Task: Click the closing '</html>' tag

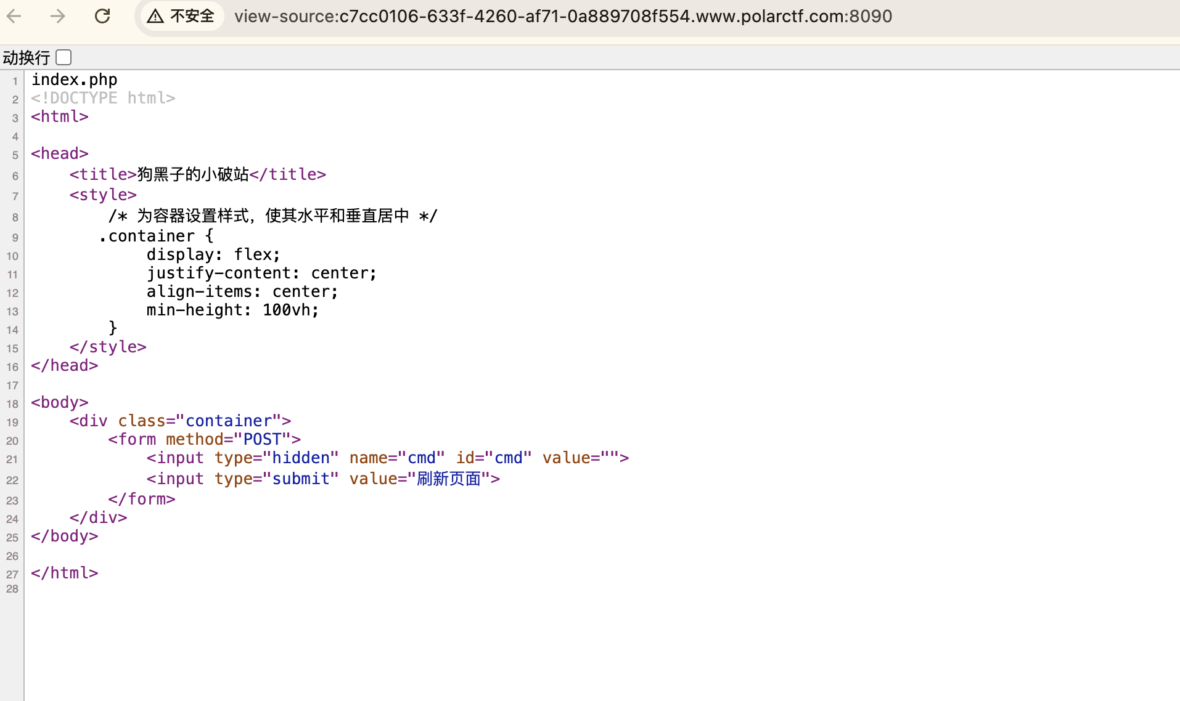Action: 65,573
